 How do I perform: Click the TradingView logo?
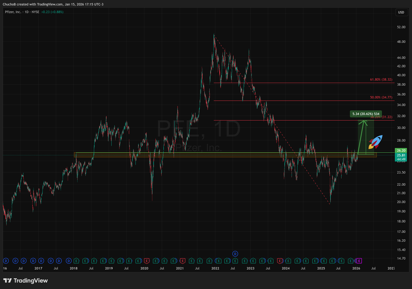[x=26, y=280]
